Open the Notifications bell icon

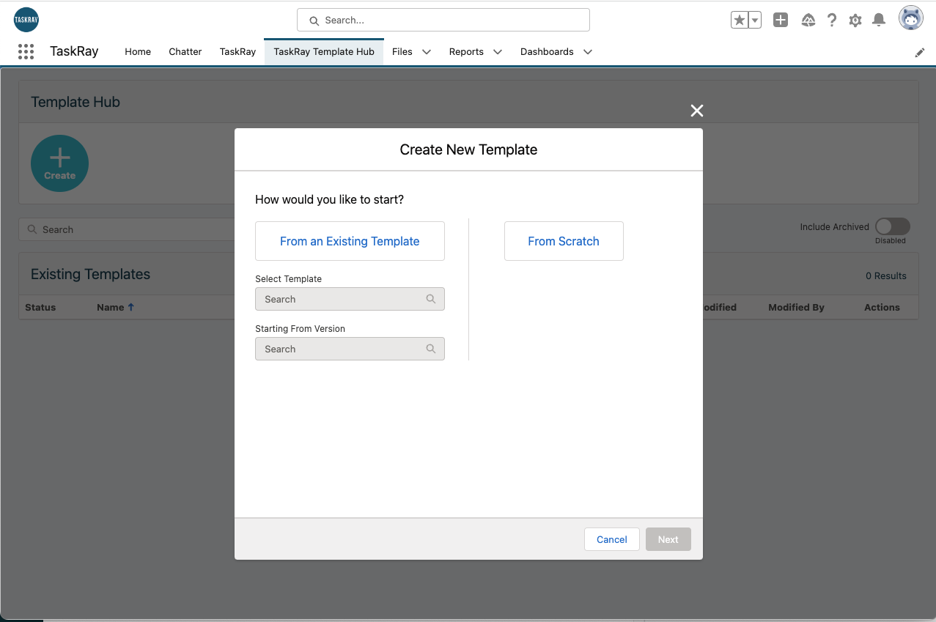(879, 21)
